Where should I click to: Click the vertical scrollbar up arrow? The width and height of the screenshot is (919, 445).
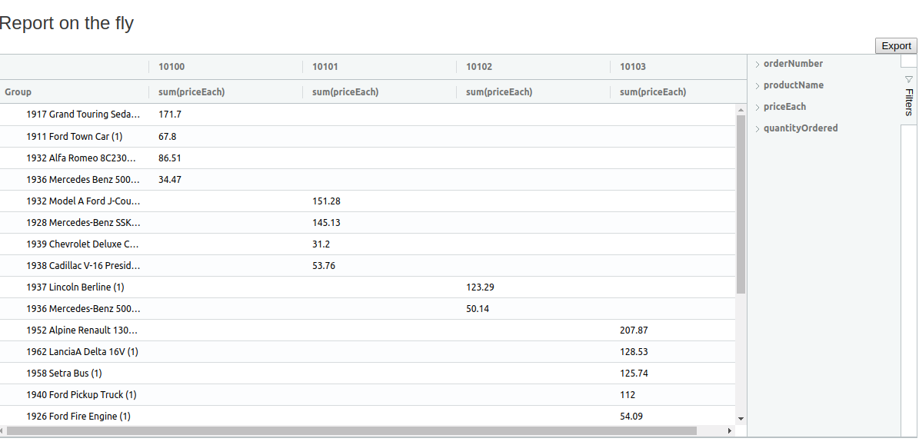(x=741, y=109)
